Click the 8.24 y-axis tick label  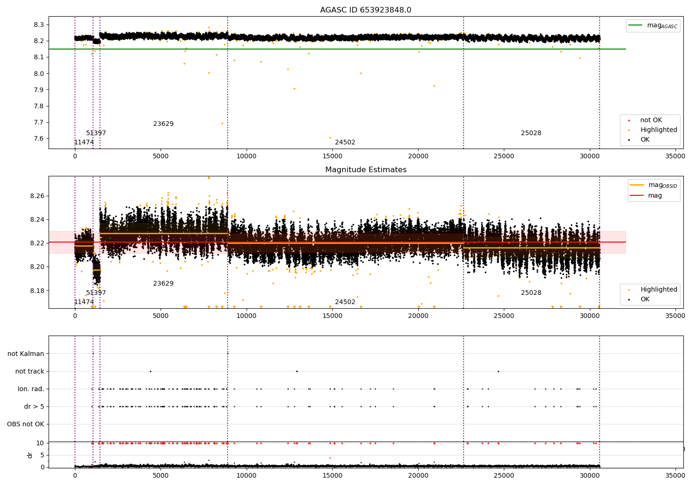(x=37, y=220)
